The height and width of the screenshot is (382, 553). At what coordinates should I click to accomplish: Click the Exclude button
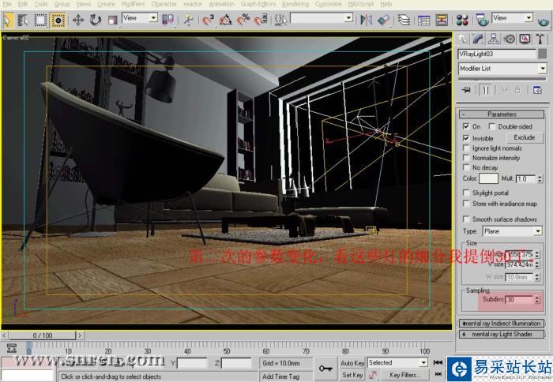[524, 137]
